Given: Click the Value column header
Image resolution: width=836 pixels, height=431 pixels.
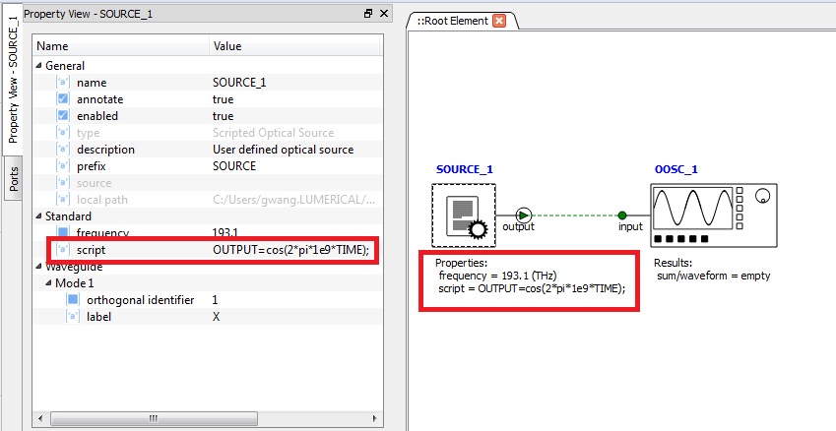Looking at the screenshot, I should 295,46.
